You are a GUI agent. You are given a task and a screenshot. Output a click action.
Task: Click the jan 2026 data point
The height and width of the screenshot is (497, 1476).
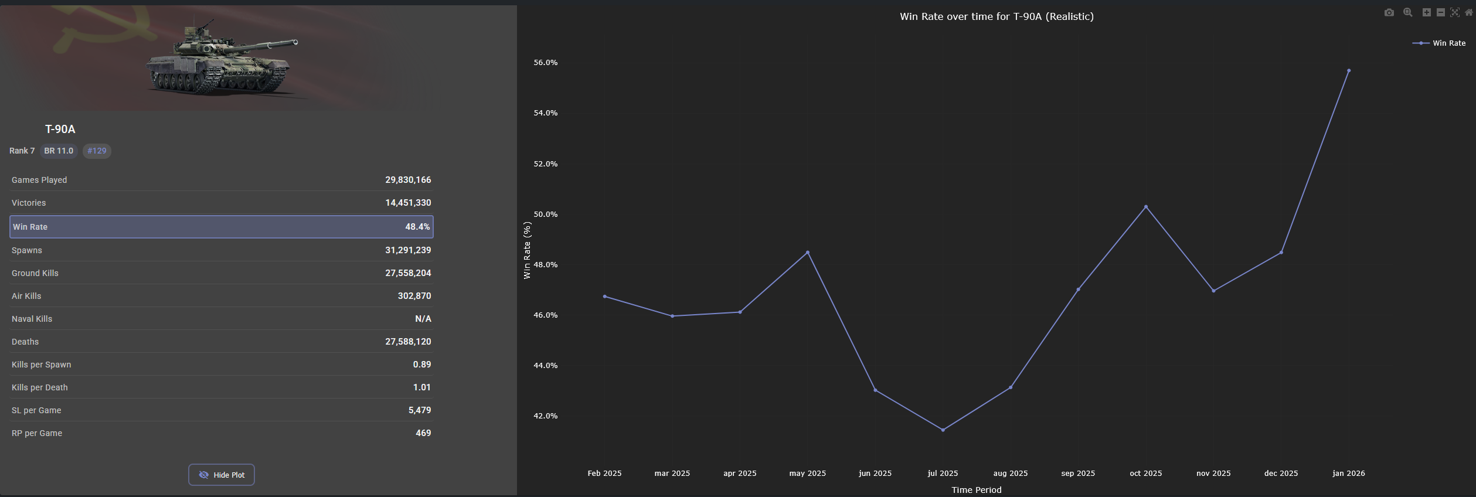(x=1348, y=71)
